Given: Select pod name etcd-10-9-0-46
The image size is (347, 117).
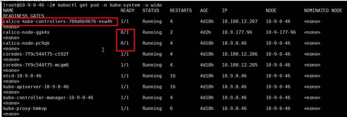Looking at the screenshot, I should point(22,76).
